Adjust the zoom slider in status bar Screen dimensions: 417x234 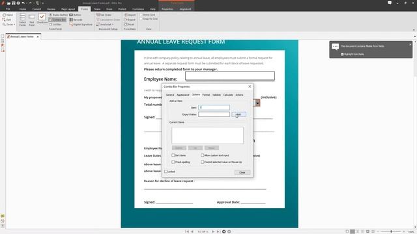(x=391, y=231)
